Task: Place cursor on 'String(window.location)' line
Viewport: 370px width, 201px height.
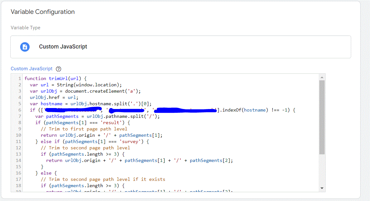Action: (76, 85)
